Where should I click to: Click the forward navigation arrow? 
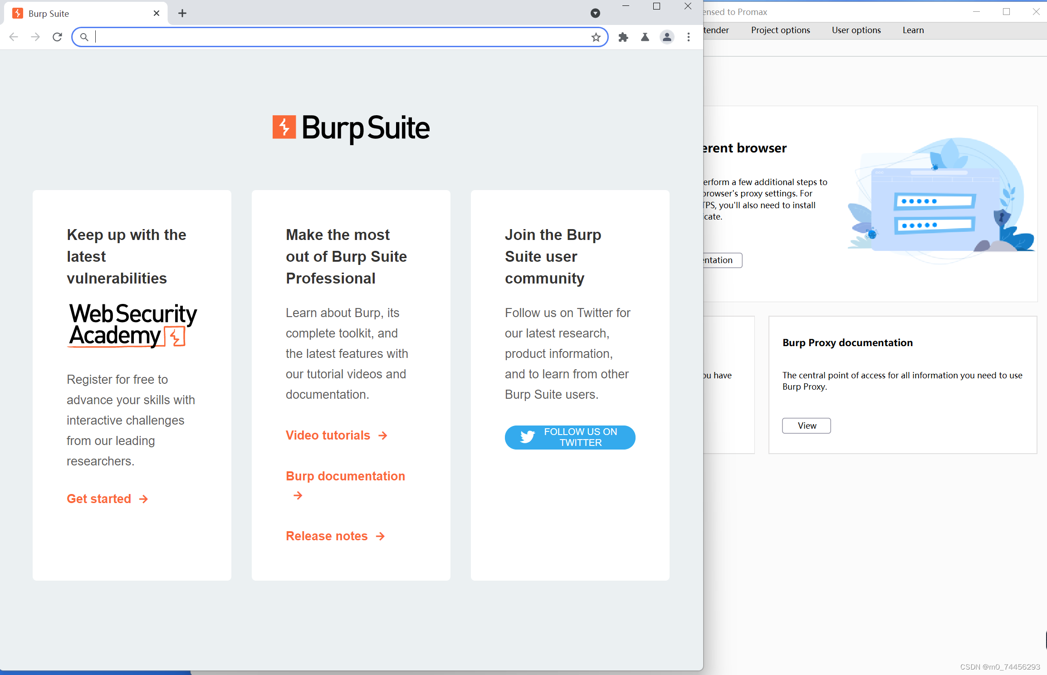(35, 37)
